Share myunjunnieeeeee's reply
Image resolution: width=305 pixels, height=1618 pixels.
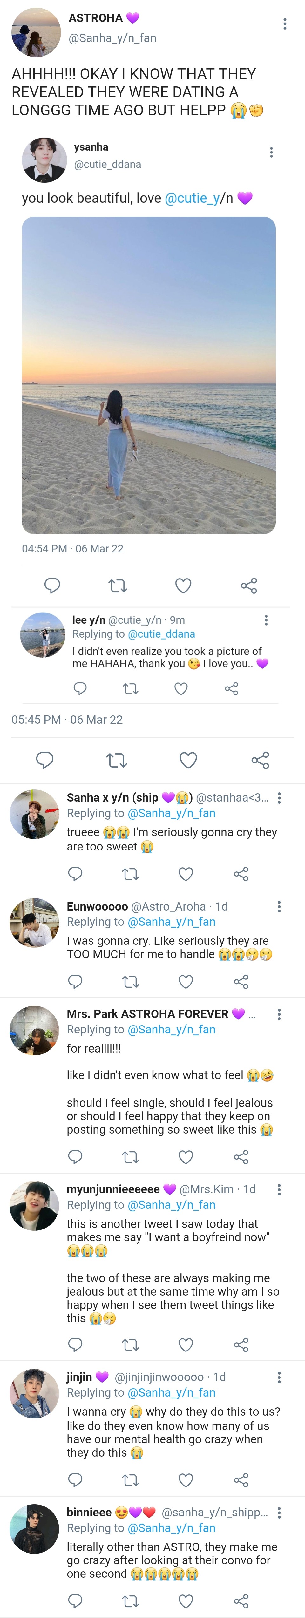241,1345
